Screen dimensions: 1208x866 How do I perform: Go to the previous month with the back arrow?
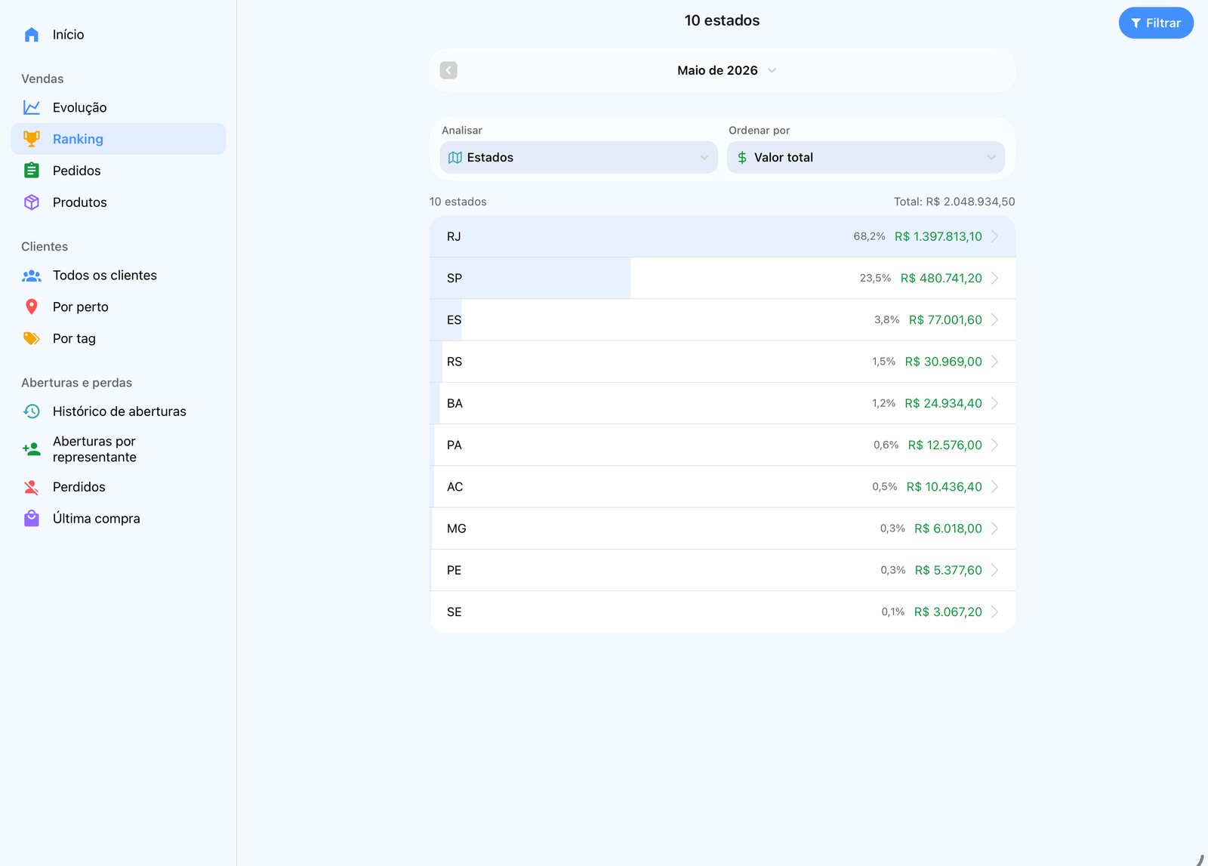[x=448, y=70]
